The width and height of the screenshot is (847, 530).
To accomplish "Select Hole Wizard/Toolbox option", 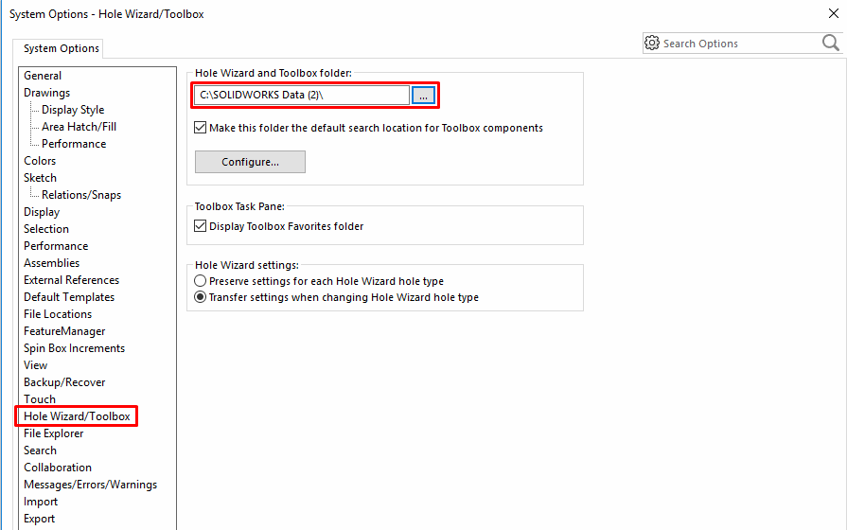I will (x=77, y=416).
